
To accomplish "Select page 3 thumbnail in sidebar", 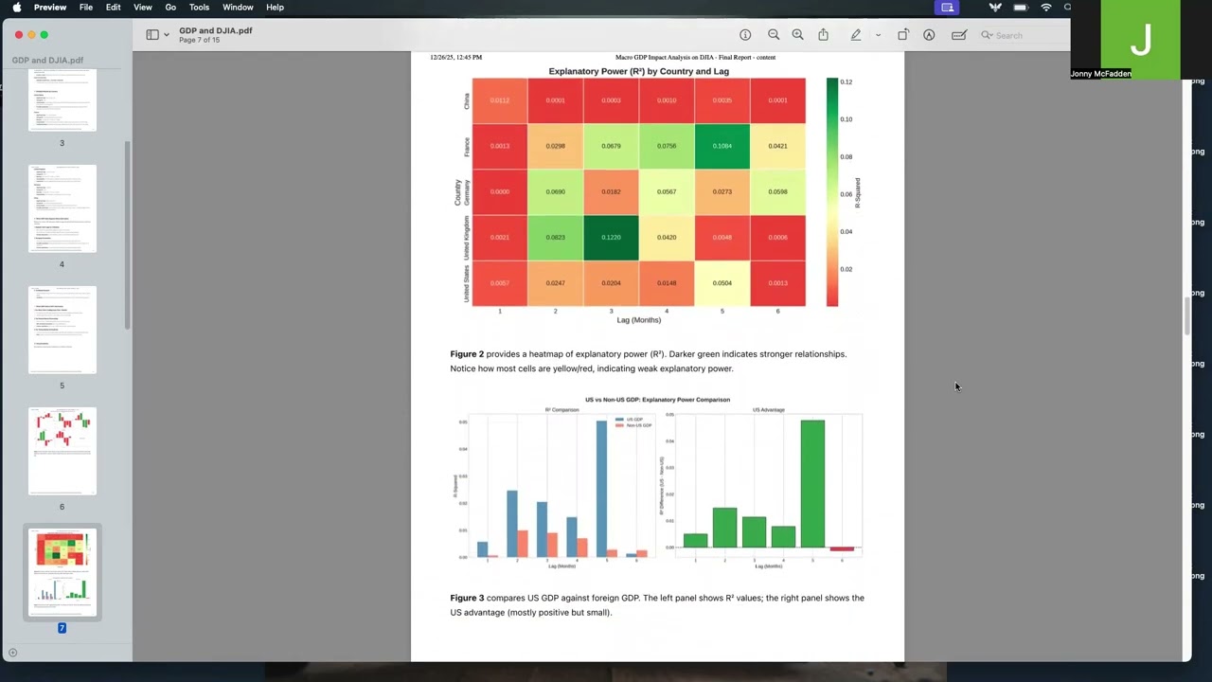I will coord(62,100).
